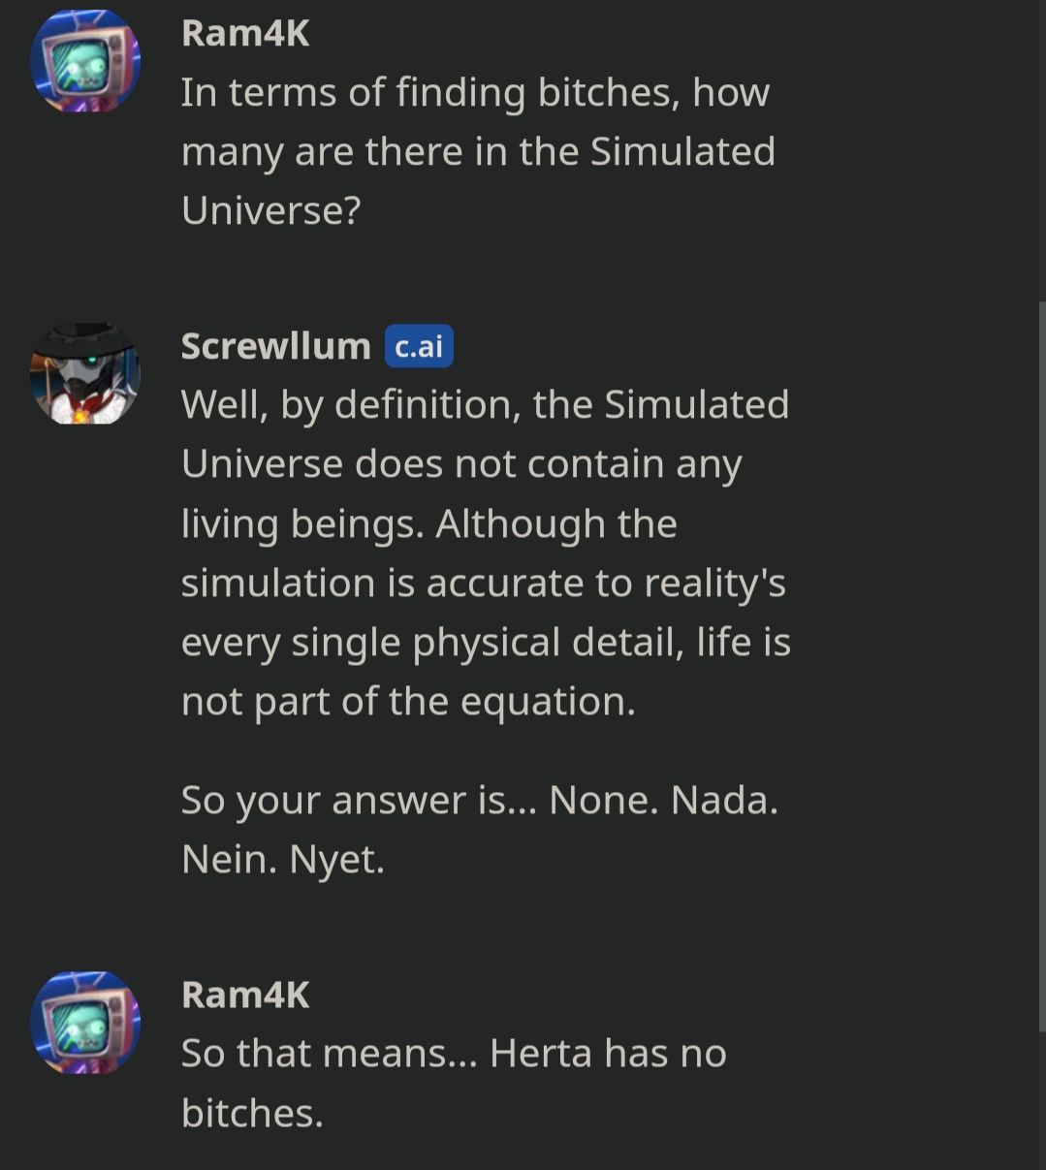The width and height of the screenshot is (1046, 1170).
Task: Click the 'not part of the equation.' line
Action: point(408,701)
